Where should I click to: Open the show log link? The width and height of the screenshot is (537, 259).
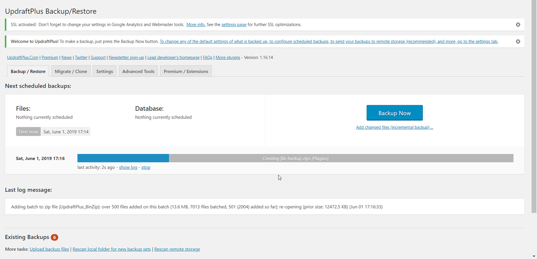pyautogui.click(x=128, y=167)
